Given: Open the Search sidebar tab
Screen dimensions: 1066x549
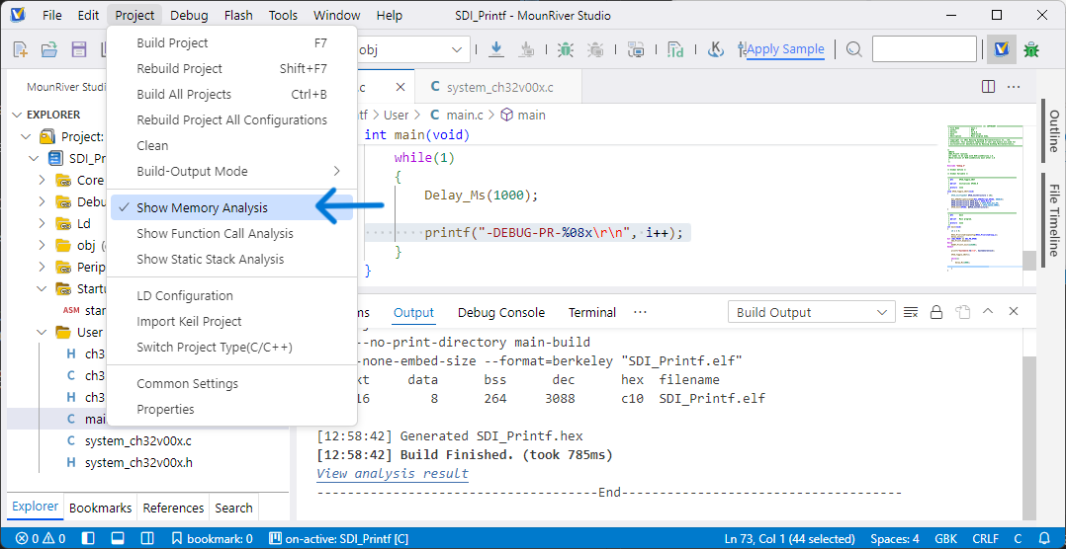Looking at the screenshot, I should (233, 508).
